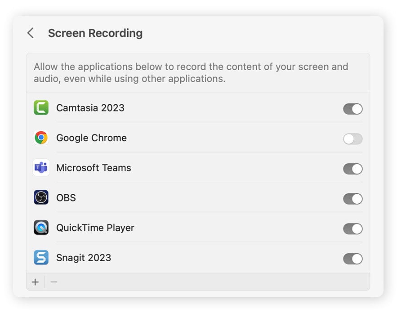397x313 pixels.
Task: Switch off QuickTime Player recording permission
Action: pyautogui.click(x=352, y=229)
